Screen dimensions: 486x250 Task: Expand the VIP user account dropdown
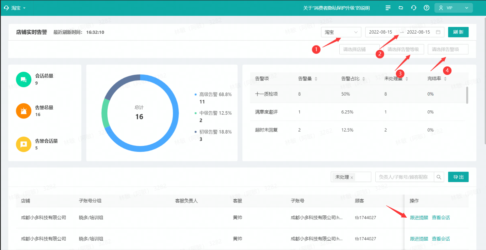453,8
